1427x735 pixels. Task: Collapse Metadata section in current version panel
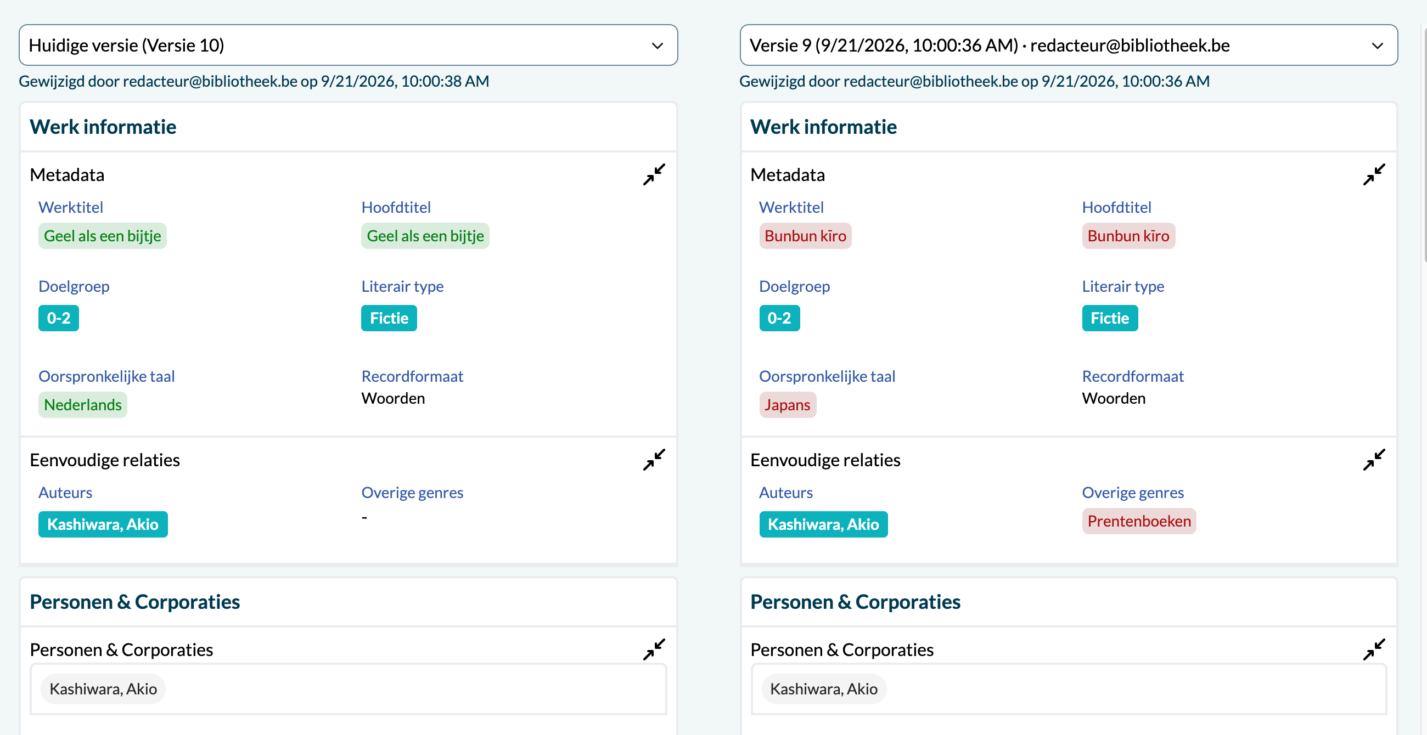[x=654, y=174]
